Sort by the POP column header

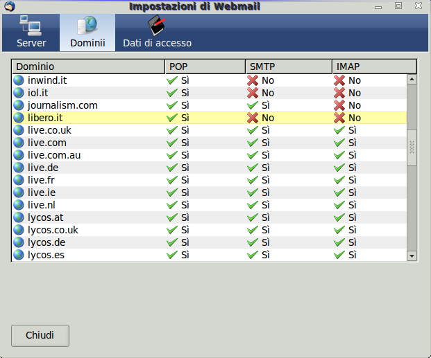pyautogui.click(x=205, y=66)
